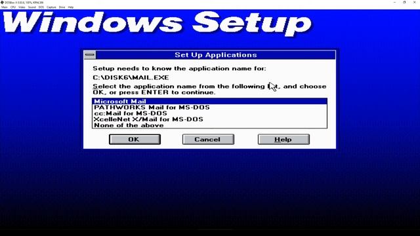Click the Cancel button
The width and height of the screenshot is (420, 236).
click(208, 140)
